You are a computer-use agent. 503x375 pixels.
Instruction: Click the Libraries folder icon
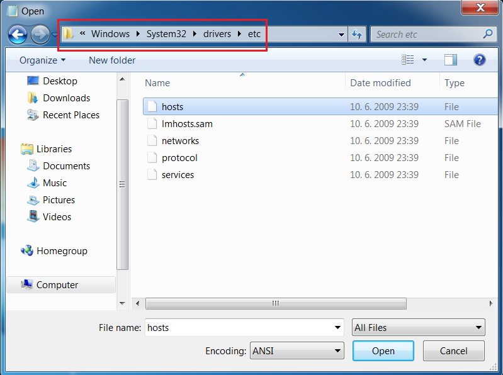[27, 149]
